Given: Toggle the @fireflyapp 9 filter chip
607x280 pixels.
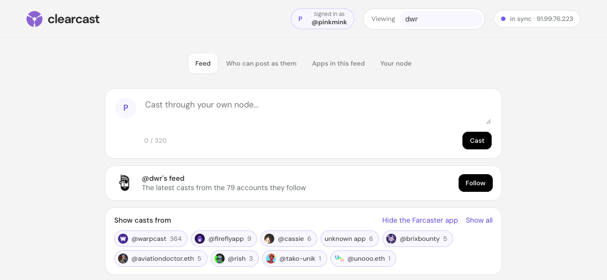Looking at the screenshot, I should tap(223, 239).
